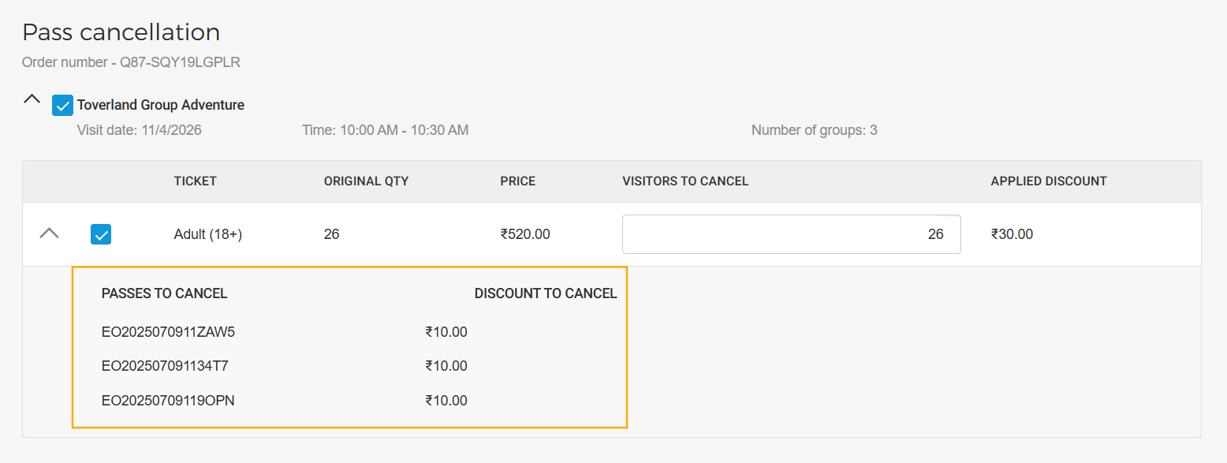
Task: Click the Adult (18+) ticket name
Action: click(208, 234)
